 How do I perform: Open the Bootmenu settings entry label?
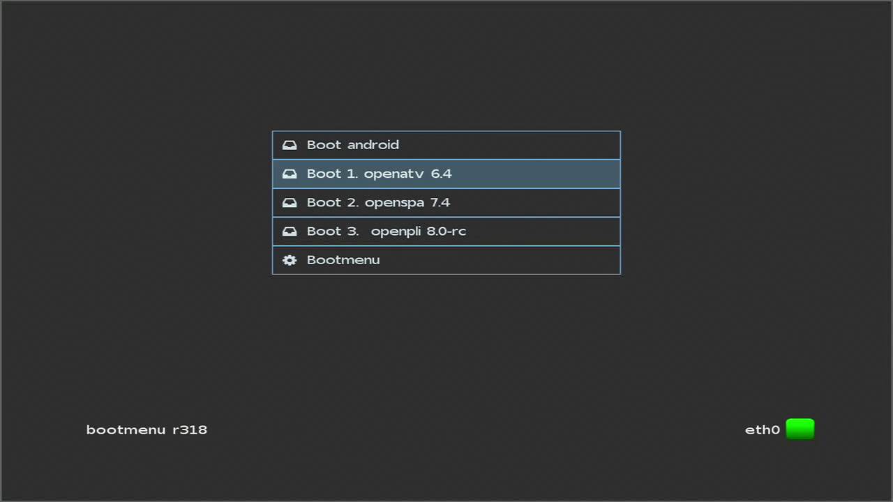tap(343, 260)
